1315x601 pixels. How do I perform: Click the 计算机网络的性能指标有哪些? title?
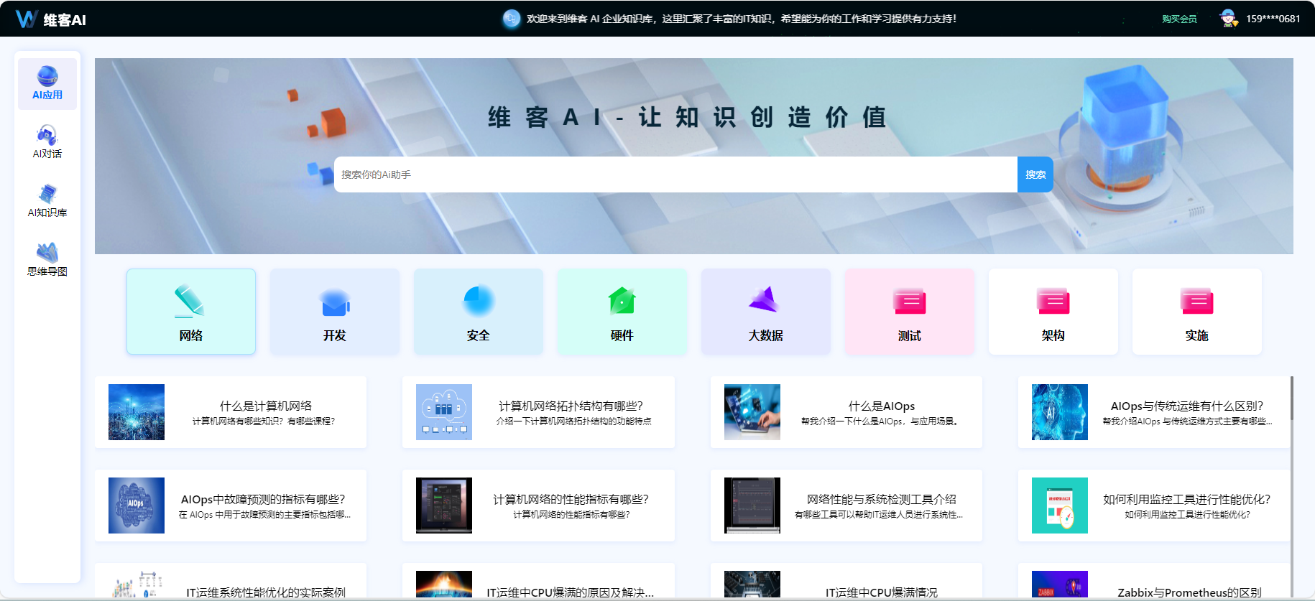tap(571, 499)
